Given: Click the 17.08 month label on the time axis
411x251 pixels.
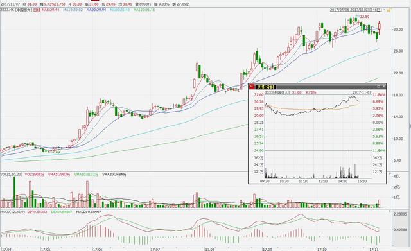Looking at the screenshot, I should click(209, 249).
